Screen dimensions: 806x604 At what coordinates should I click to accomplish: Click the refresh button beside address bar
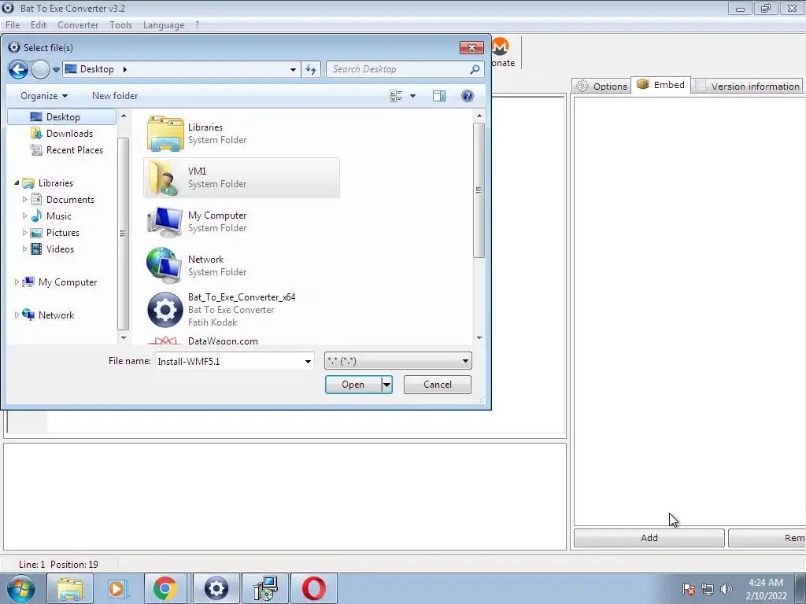click(x=311, y=69)
